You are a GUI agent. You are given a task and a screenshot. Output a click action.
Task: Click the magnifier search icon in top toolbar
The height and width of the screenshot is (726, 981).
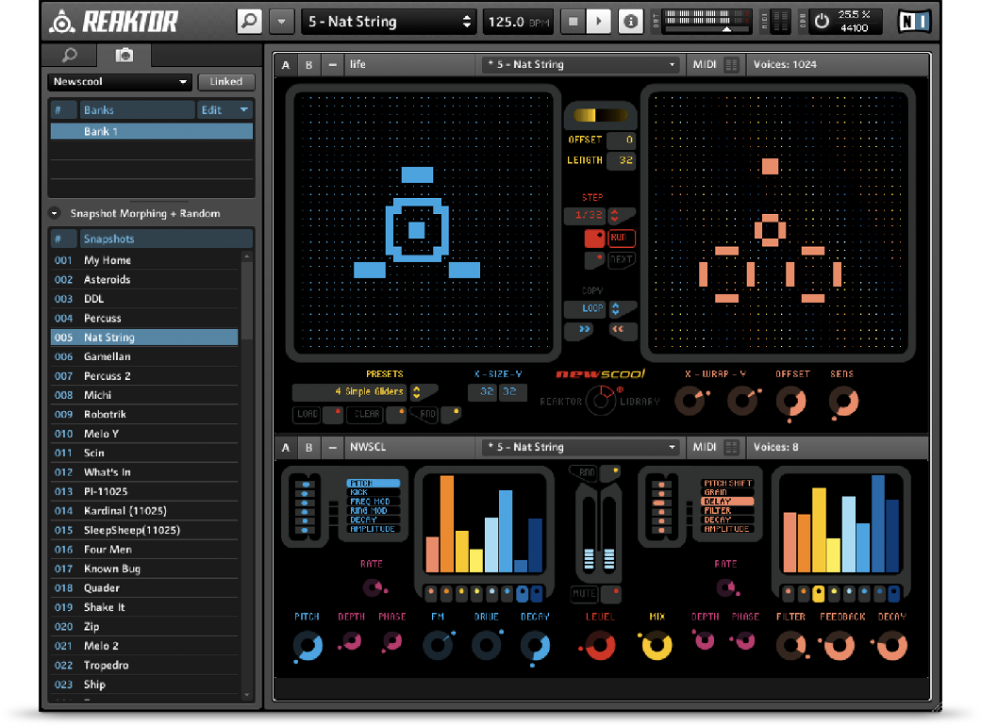tap(249, 21)
